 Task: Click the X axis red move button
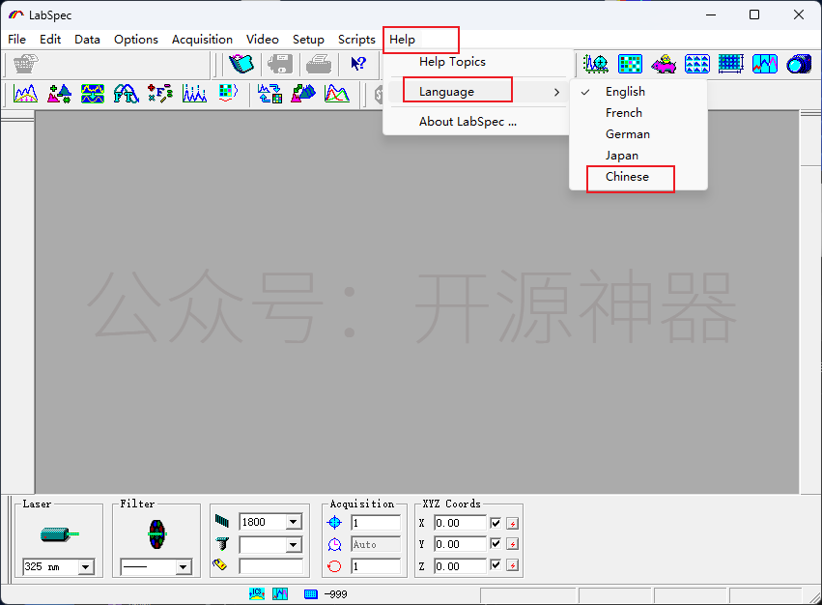pos(513,523)
